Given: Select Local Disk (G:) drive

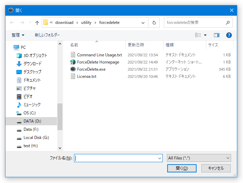Looking at the screenshot, I should click(x=36, y=138).
